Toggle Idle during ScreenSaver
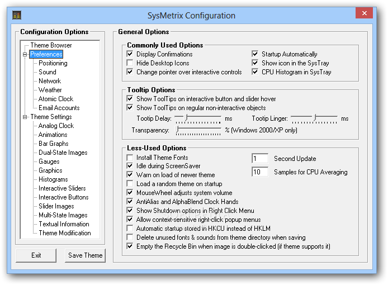 point(130,166)
